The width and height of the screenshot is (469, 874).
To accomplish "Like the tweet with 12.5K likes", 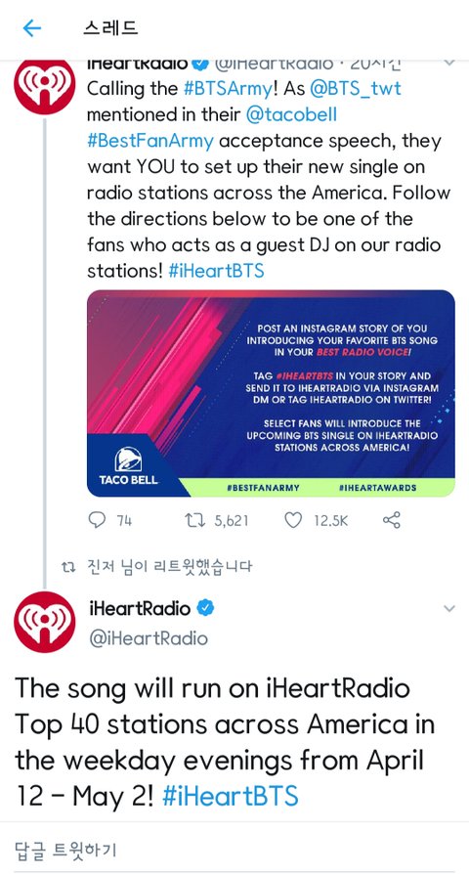I will (x=293, y=520).
